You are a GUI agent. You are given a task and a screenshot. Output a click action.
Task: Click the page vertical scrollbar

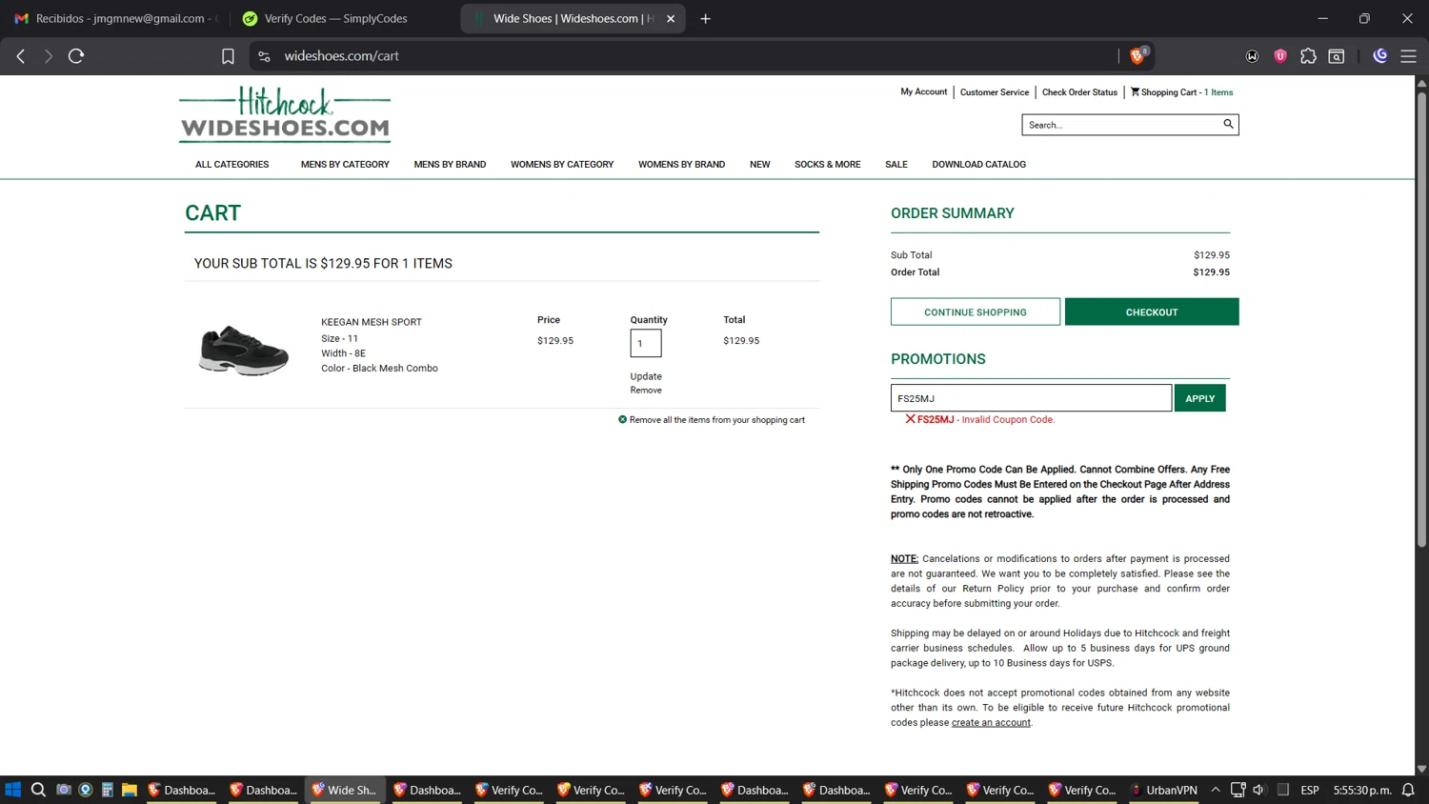coord(1421,319)
